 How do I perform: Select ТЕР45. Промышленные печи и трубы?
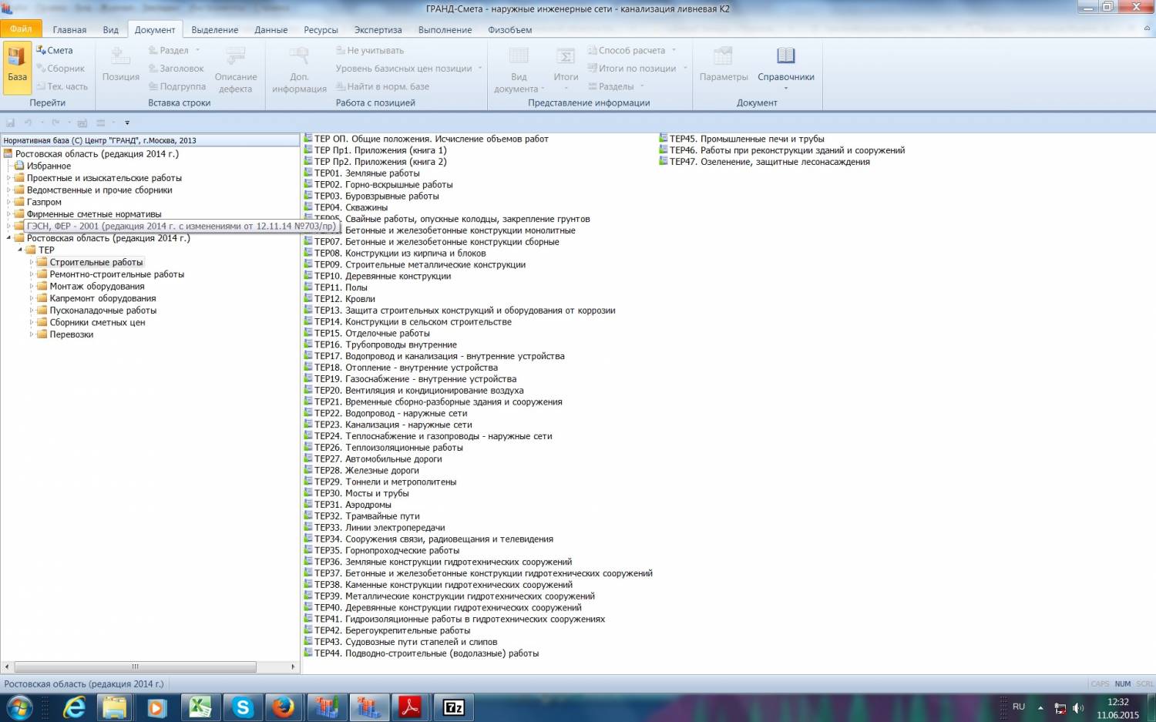747,139
